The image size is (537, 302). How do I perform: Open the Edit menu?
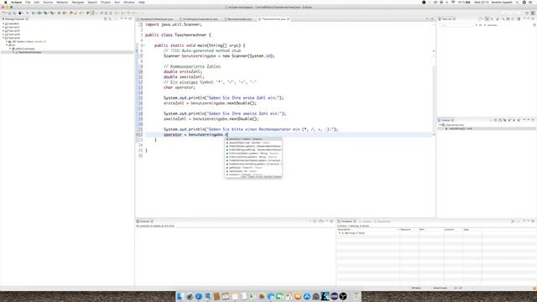(37, 2)
